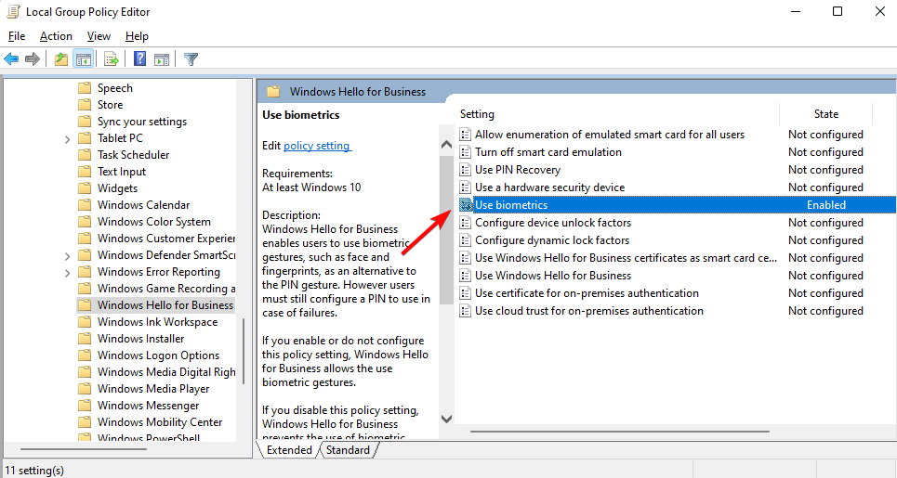
Task: Click the Export List toolbar icon
Action: pyautogui.click(x=112, y=58)
